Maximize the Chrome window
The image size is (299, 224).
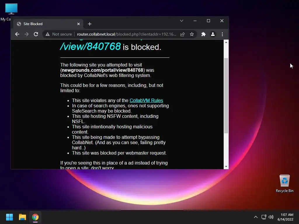click(x=208, y=21)
